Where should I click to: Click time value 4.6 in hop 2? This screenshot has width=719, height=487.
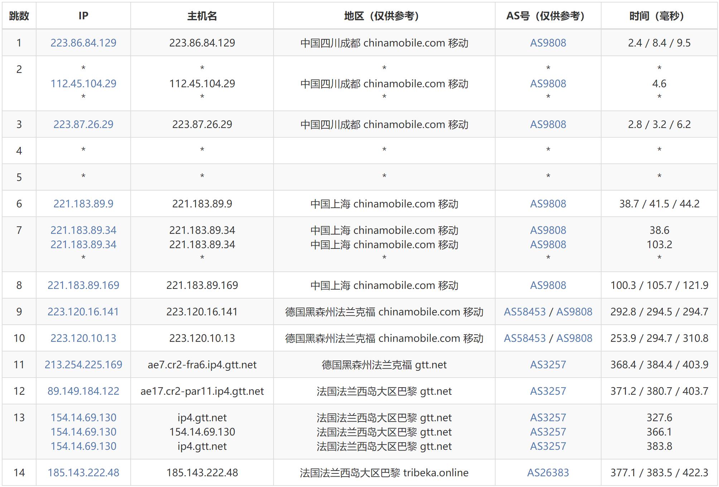pos(659,84)
